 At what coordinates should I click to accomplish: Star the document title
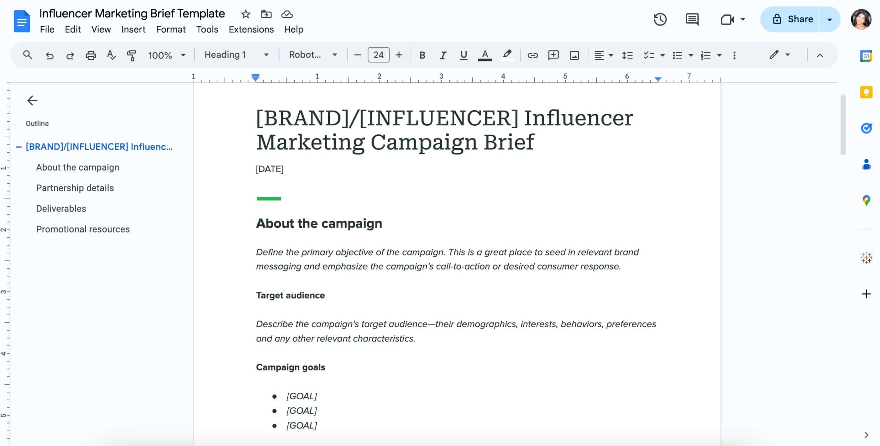(x=245, y=14)
